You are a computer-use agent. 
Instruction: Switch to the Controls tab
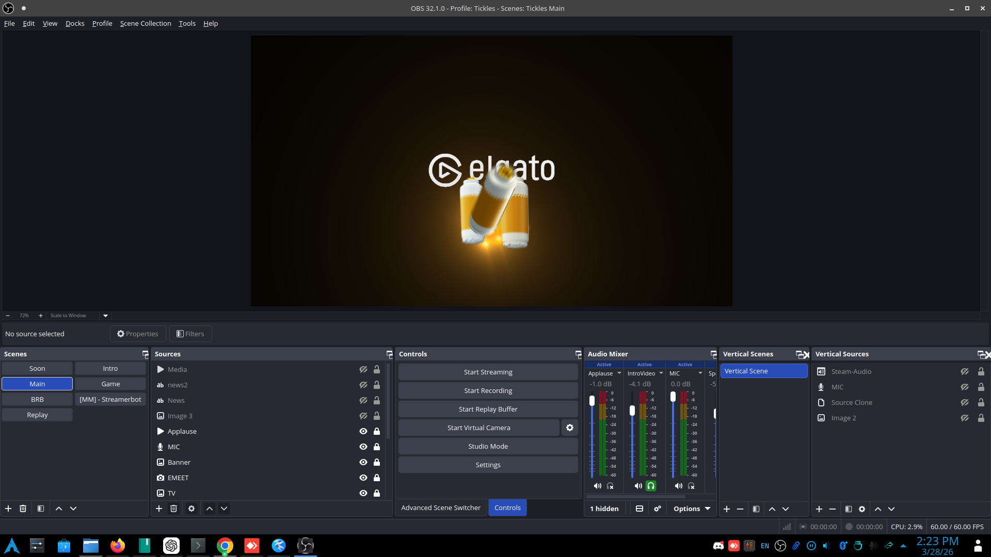(507, 508)
